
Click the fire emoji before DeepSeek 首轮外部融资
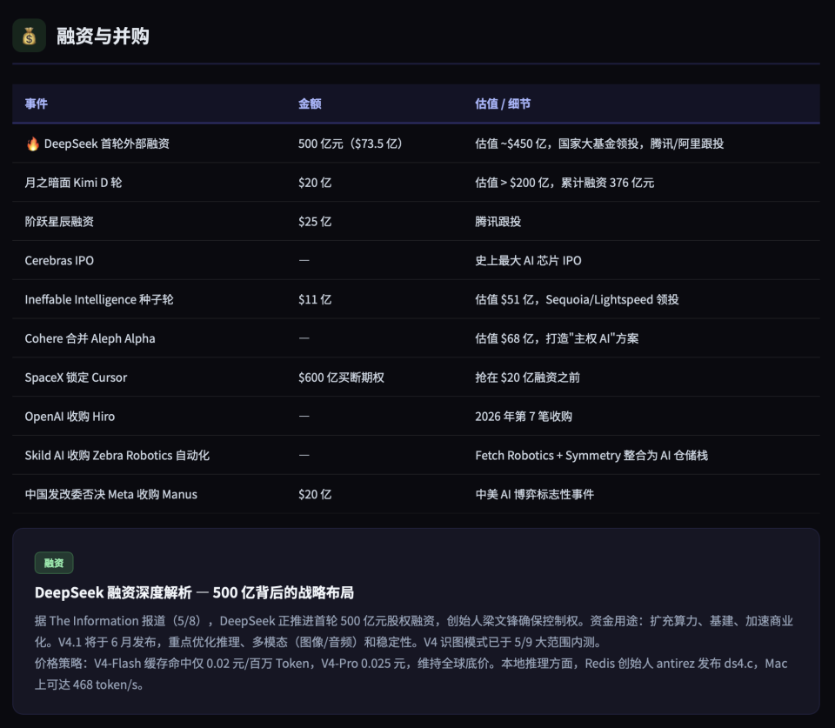click(32, 144)
